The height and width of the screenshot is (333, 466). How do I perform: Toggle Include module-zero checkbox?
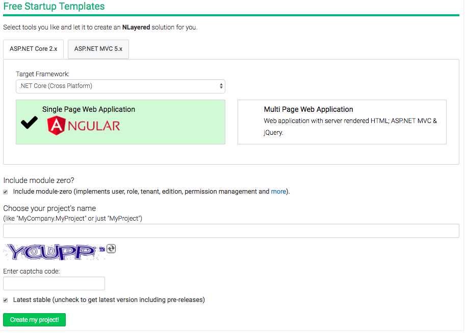click(5, 192)
